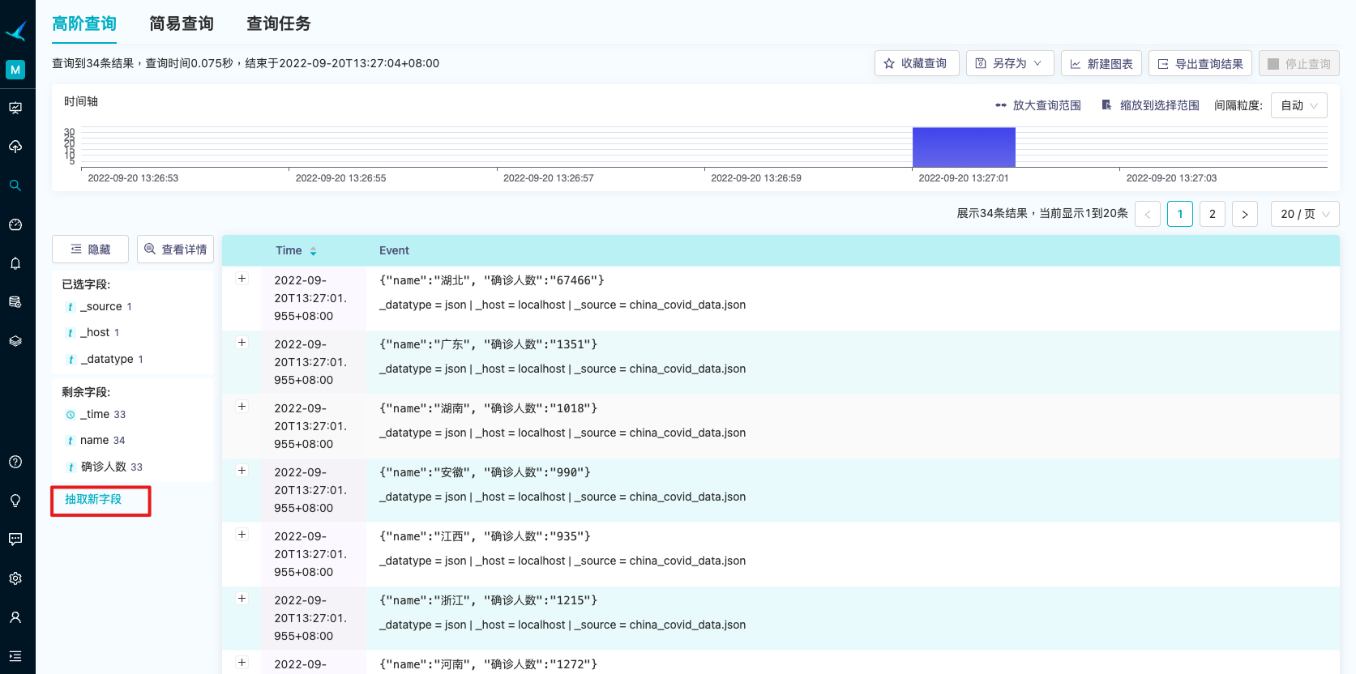Click the 查看详情 button
Image resolution: width=1356 pixels, height=674 pixels.
tap(175, 250)
